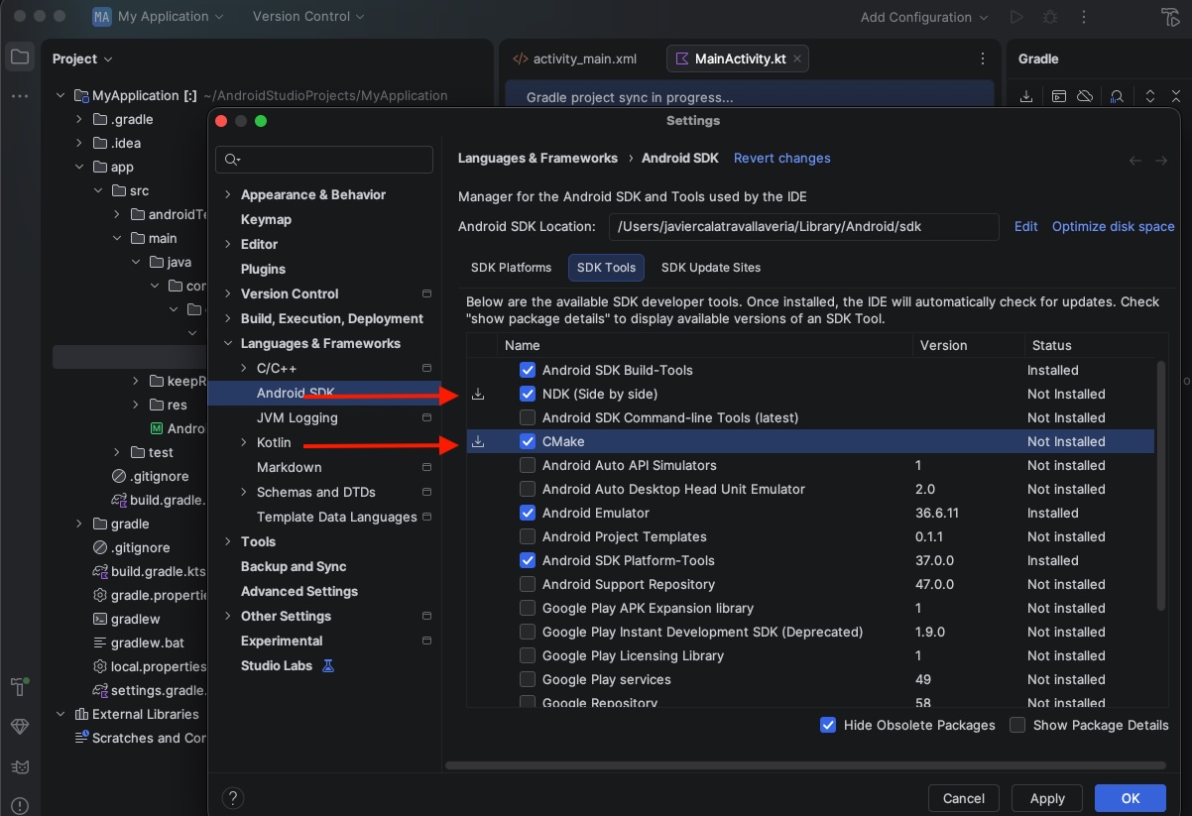The width and height of the screenshot is (1192, 816).
Task: Open the diamond tool window icon in left sidebar
Action: [20, 727]
